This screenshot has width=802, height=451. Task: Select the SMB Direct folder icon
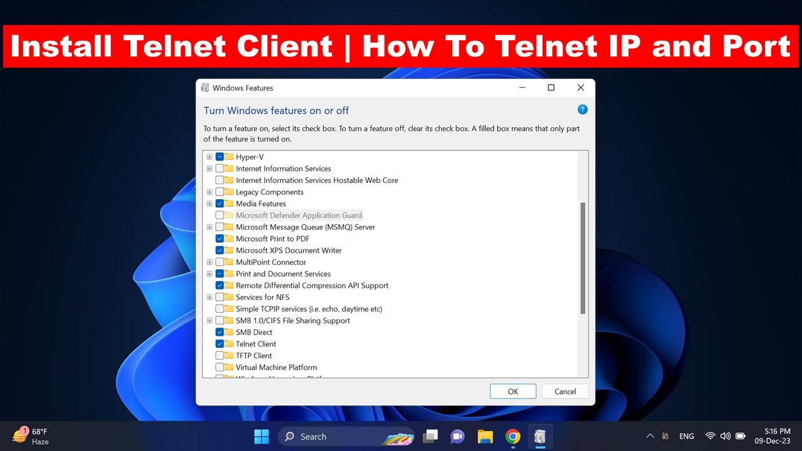[x=229, y=333]
